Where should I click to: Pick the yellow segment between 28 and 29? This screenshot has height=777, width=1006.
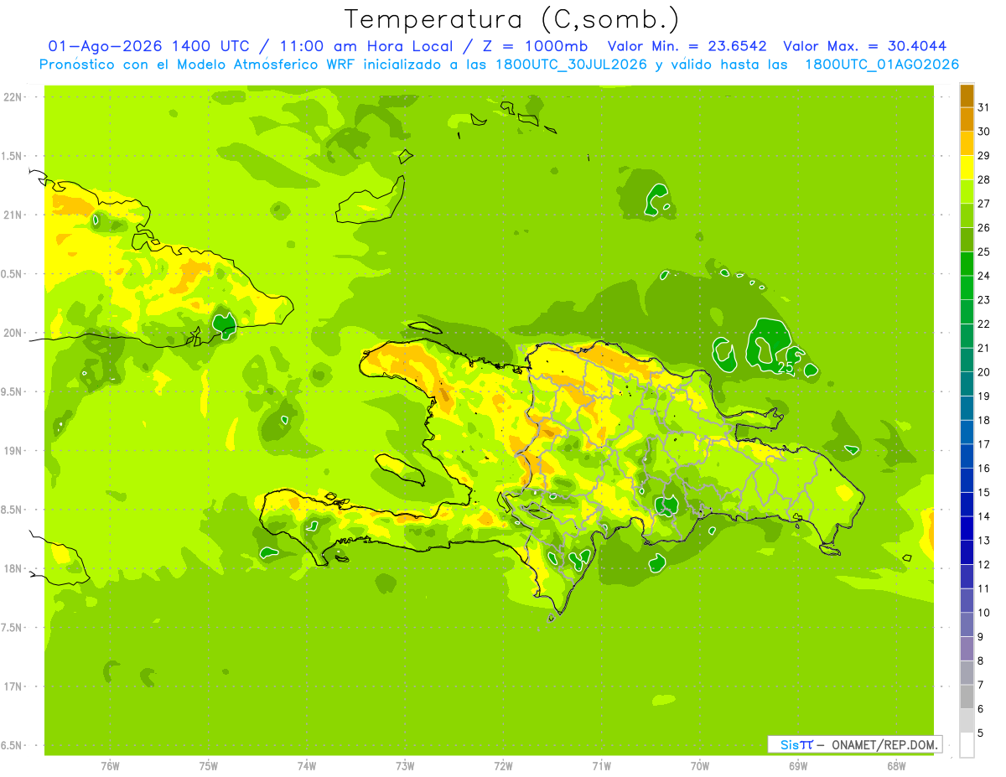coord(967,168)
